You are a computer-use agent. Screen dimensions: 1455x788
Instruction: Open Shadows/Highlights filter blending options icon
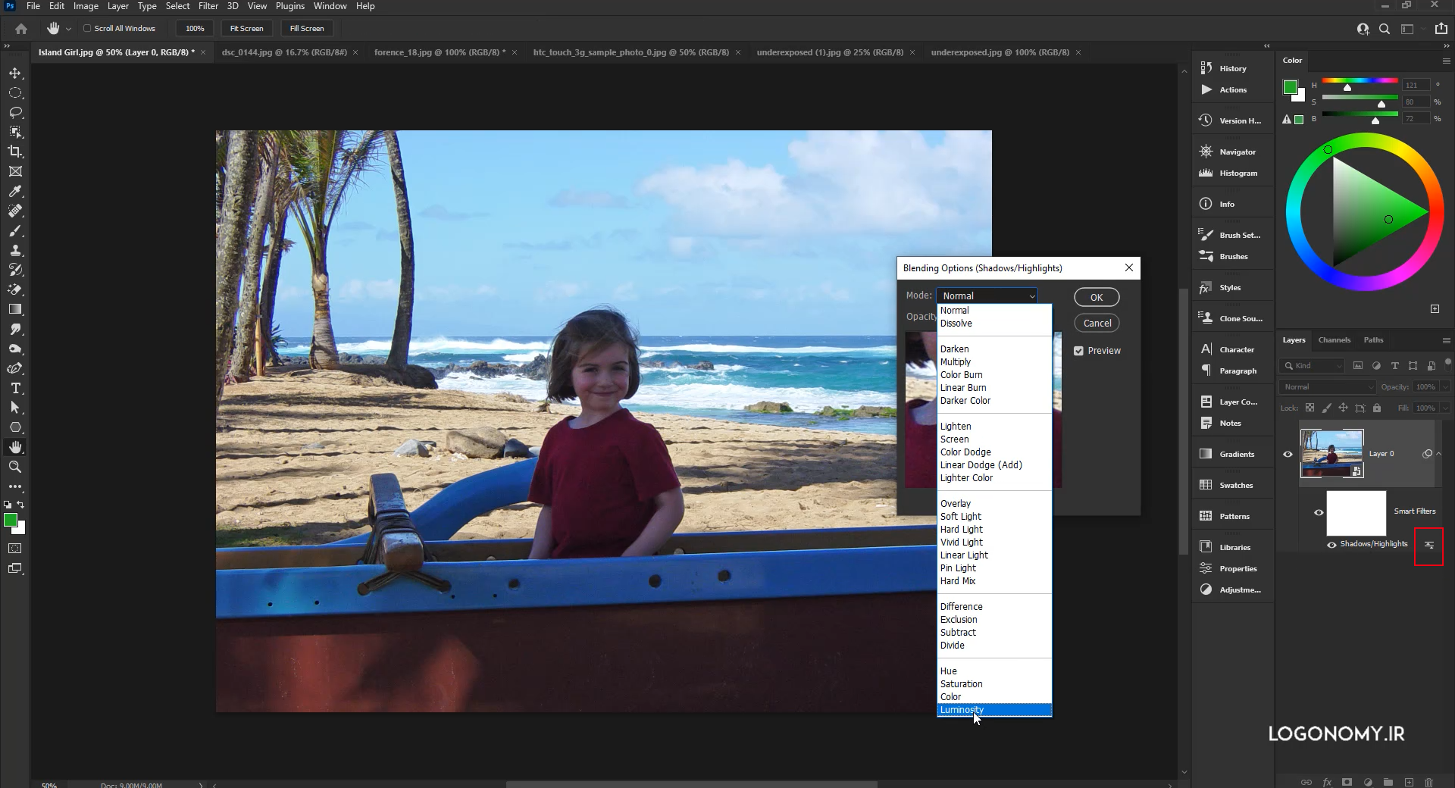click(1428, 546)
